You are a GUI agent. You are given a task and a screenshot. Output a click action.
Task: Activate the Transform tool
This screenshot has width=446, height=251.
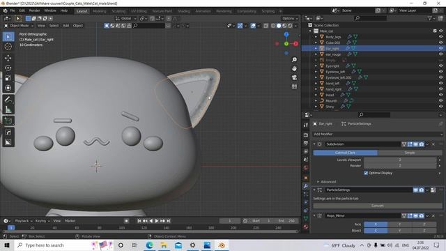[x=8, y=88]
